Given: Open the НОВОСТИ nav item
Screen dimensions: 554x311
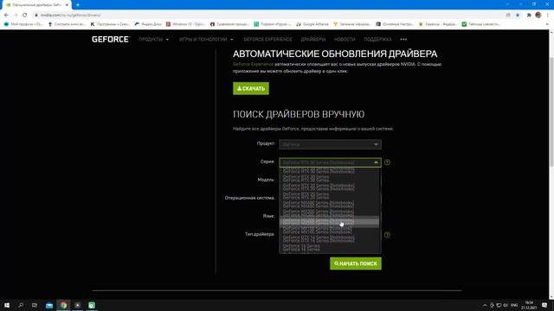Looking at the screenshot, I should pyautogui.click(x=345, y=40).
